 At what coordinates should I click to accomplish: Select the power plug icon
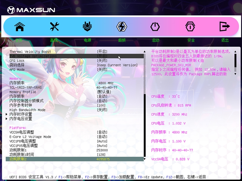click(87, 27)
